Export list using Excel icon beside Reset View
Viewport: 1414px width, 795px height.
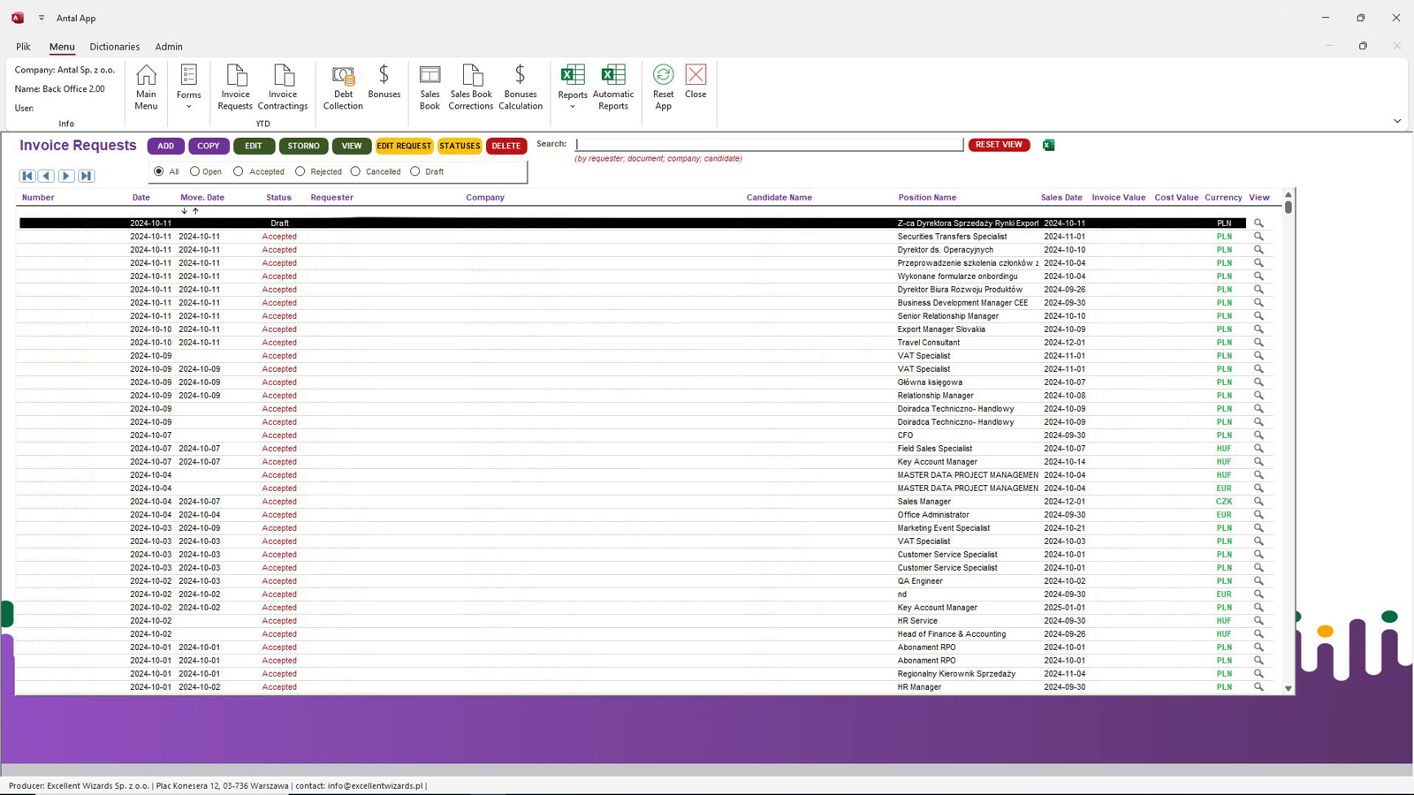pyautogui.click(x=1048, y=145)
